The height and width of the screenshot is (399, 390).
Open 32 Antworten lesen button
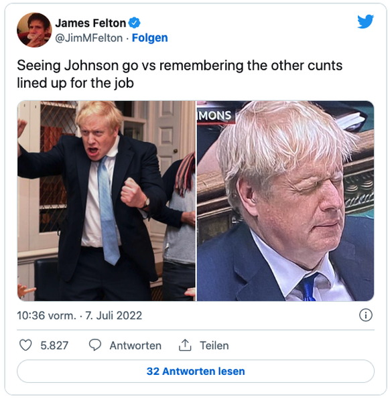pyautogui.click(x=196, y=371)
